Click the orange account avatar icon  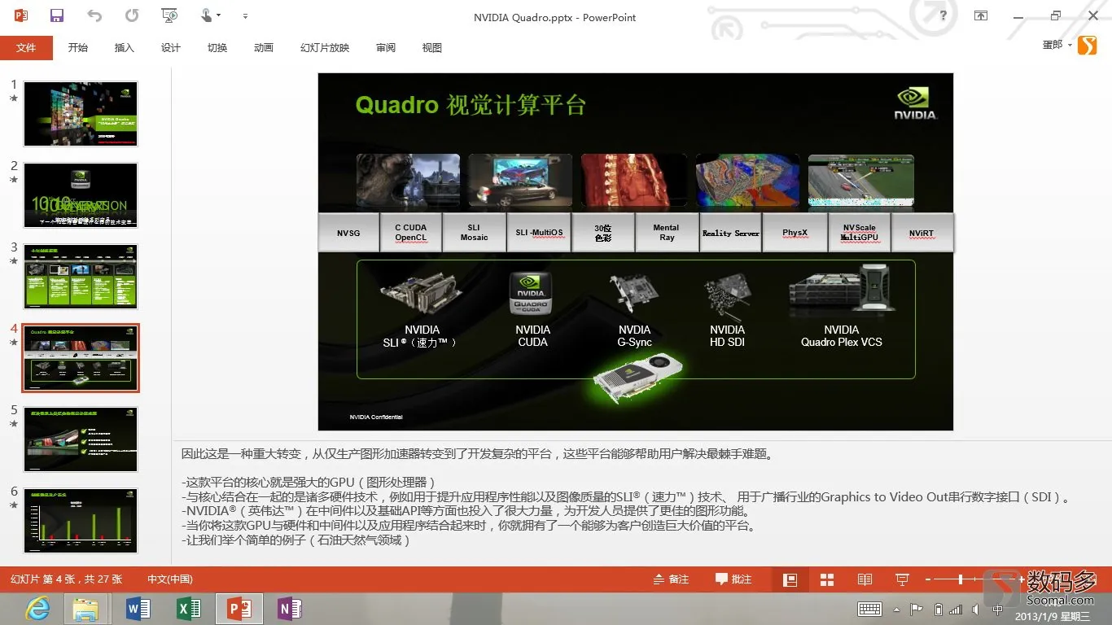pos(1087,46)
